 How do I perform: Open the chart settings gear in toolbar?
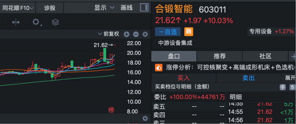tap(36, 22)
